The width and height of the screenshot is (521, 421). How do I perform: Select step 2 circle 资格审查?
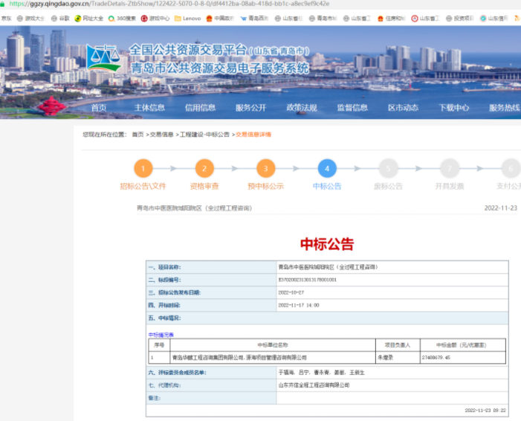tap(204, 169)
